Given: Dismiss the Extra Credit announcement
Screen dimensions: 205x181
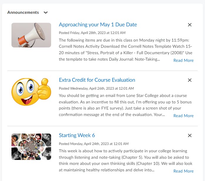Looking at the screenshot, I should coord(189,80).
